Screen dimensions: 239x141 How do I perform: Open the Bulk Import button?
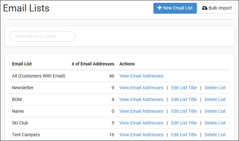(217, 8)
